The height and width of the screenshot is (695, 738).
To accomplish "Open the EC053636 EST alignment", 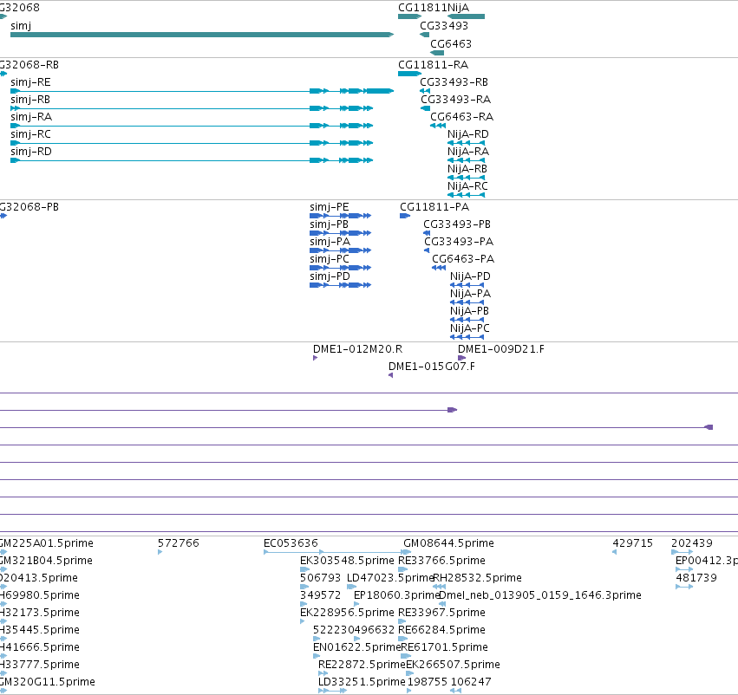I will (x=337, y=552).
